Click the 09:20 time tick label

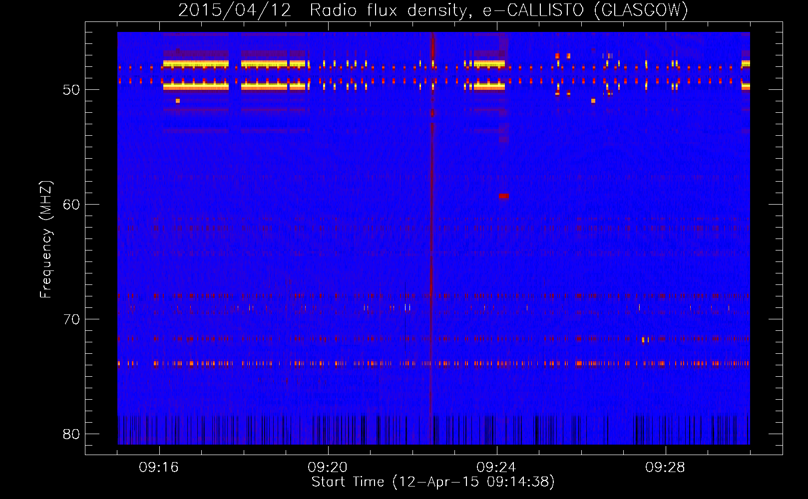(x=328, y=468)
